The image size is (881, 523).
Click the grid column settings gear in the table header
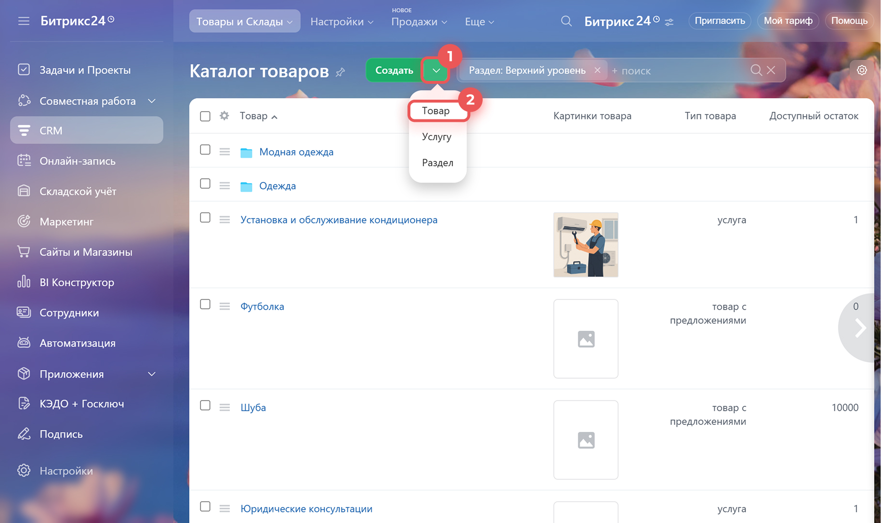(x=224, y=116)
